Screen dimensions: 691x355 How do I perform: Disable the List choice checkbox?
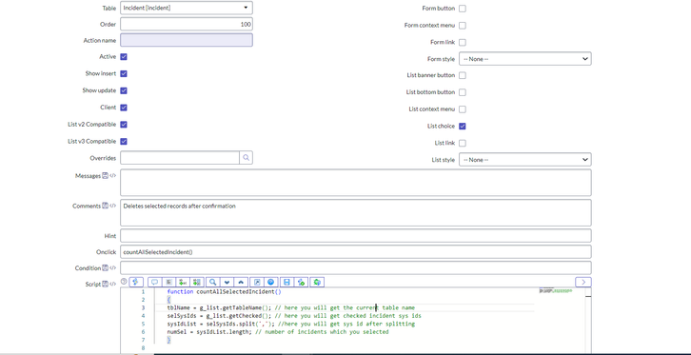point(463,126)
